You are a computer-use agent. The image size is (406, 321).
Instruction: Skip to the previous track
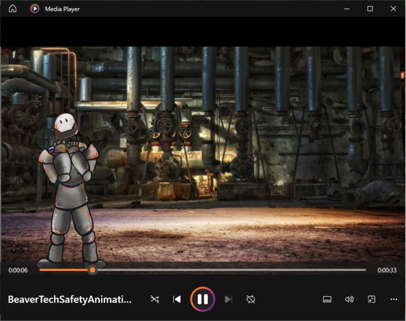[x=177, y=299]
